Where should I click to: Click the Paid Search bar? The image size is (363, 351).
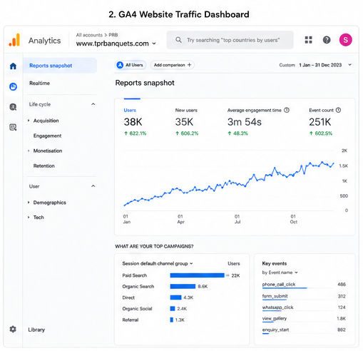pyautogui.click(x=198, y=275)
